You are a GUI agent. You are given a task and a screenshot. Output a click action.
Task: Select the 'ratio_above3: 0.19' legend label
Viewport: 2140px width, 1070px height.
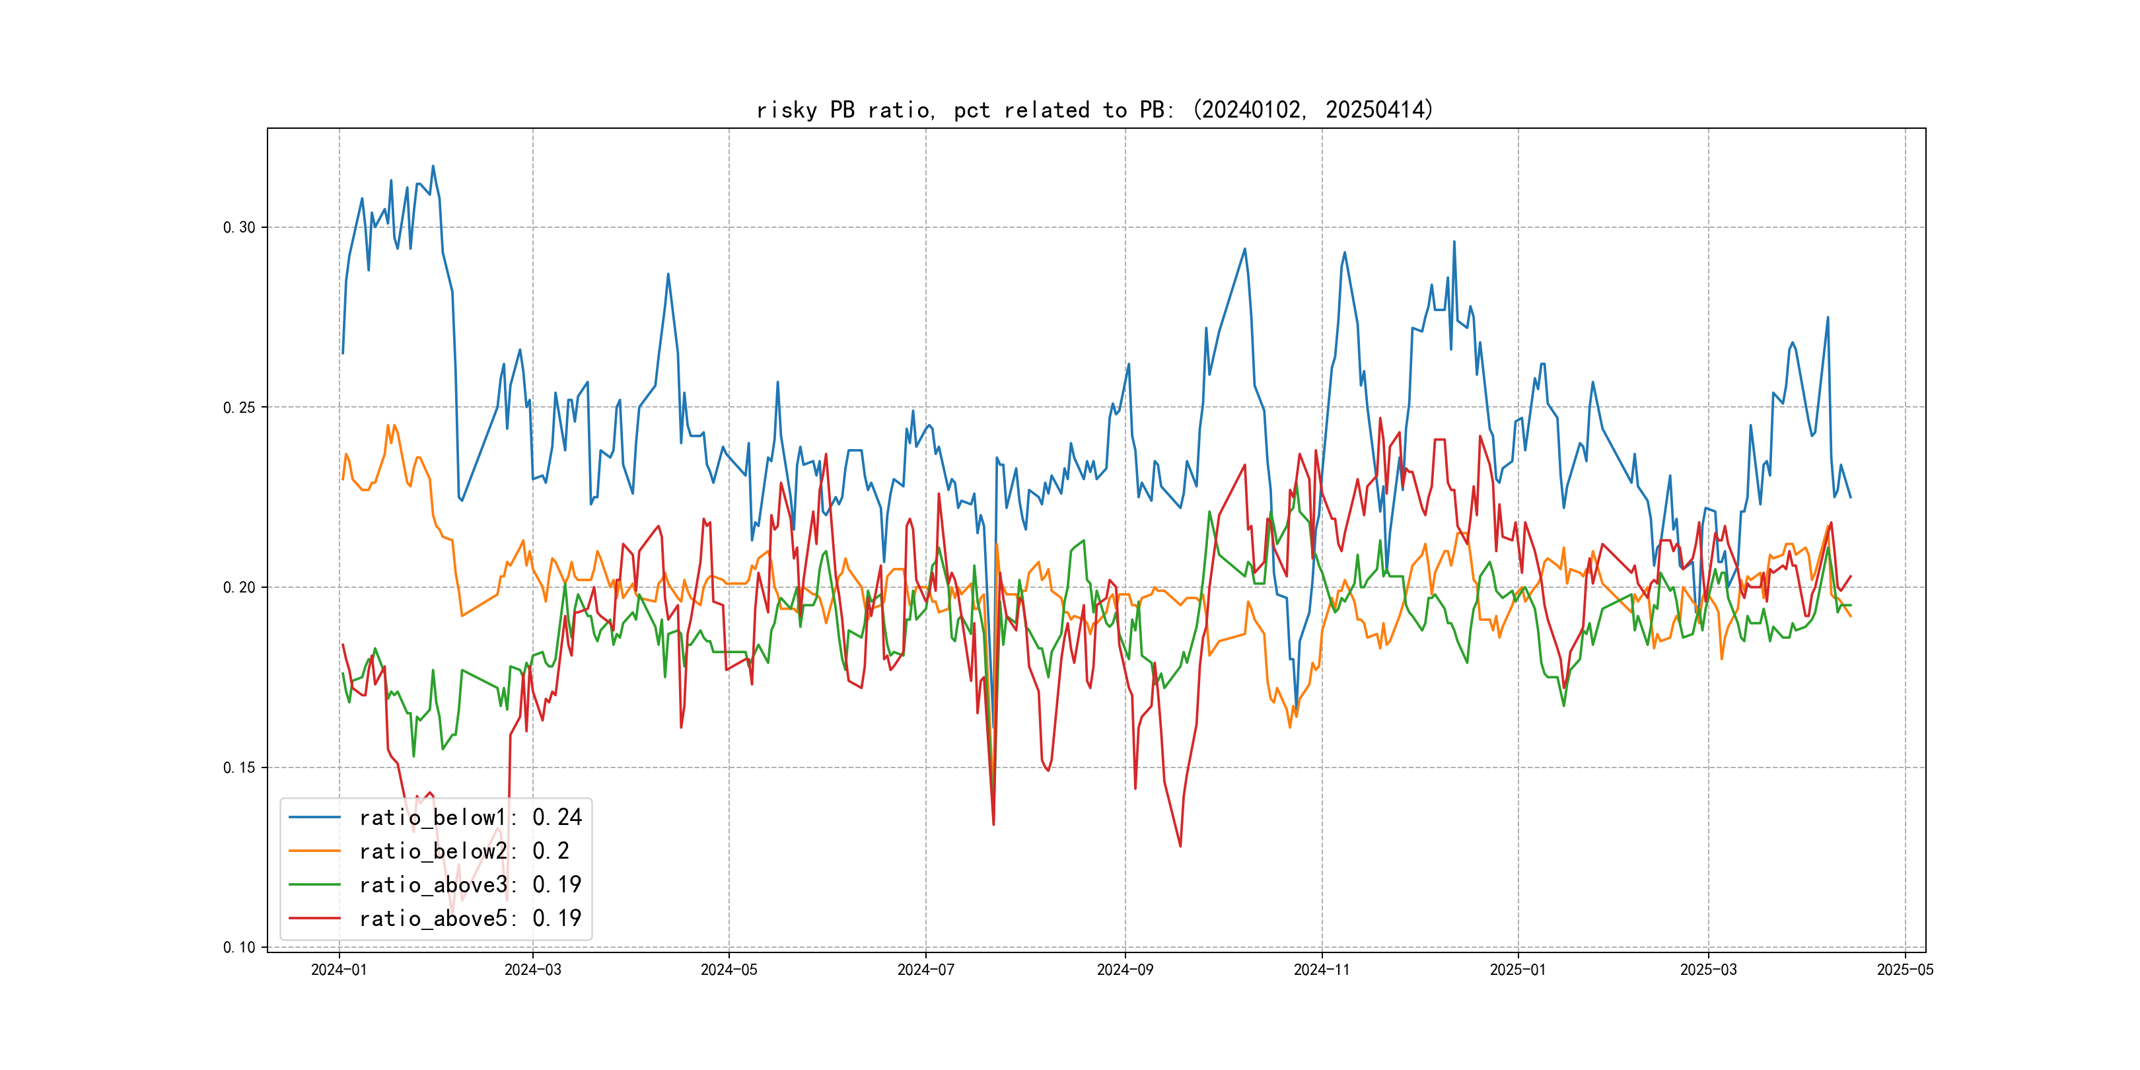click(470, 885)
